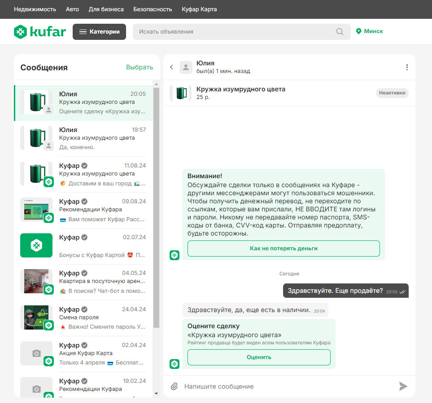Screen dimensions: 432x403
Task: Click the apartment photo in the 04.05.24 chat
Action: coord(36,281)
